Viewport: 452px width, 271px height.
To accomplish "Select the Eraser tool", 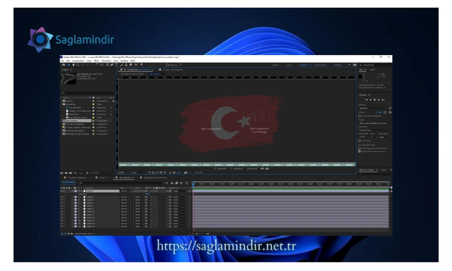I will [x=131, y=65].
